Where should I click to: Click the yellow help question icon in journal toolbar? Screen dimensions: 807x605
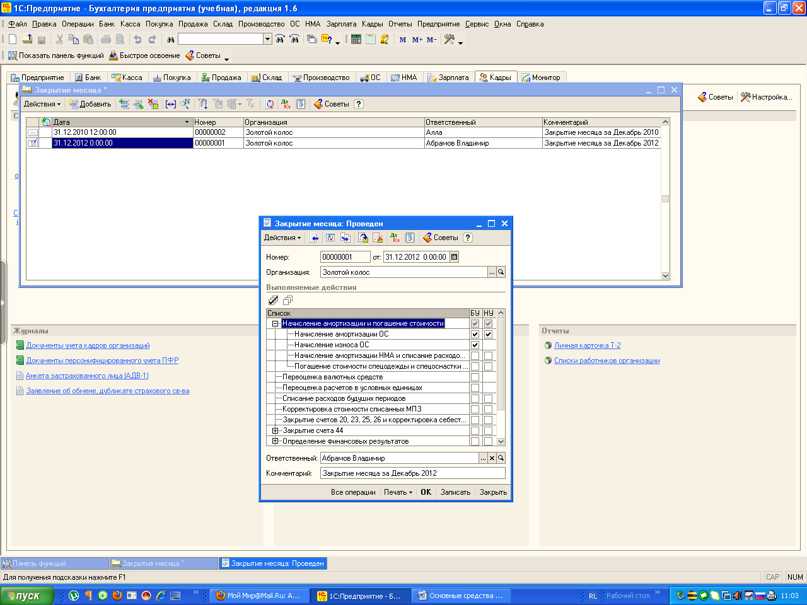coord(359,104)
